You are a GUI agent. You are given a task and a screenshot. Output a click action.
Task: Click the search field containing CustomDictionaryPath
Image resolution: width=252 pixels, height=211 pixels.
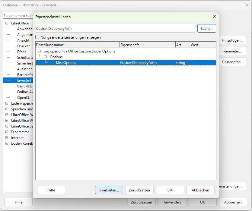click(115, 28)
